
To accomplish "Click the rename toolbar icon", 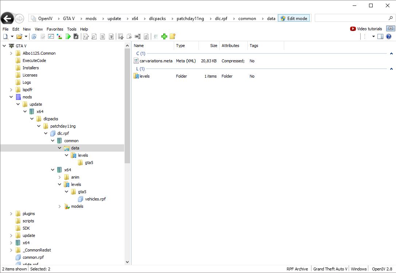I will pyautogui.click(x=138, y=36).
